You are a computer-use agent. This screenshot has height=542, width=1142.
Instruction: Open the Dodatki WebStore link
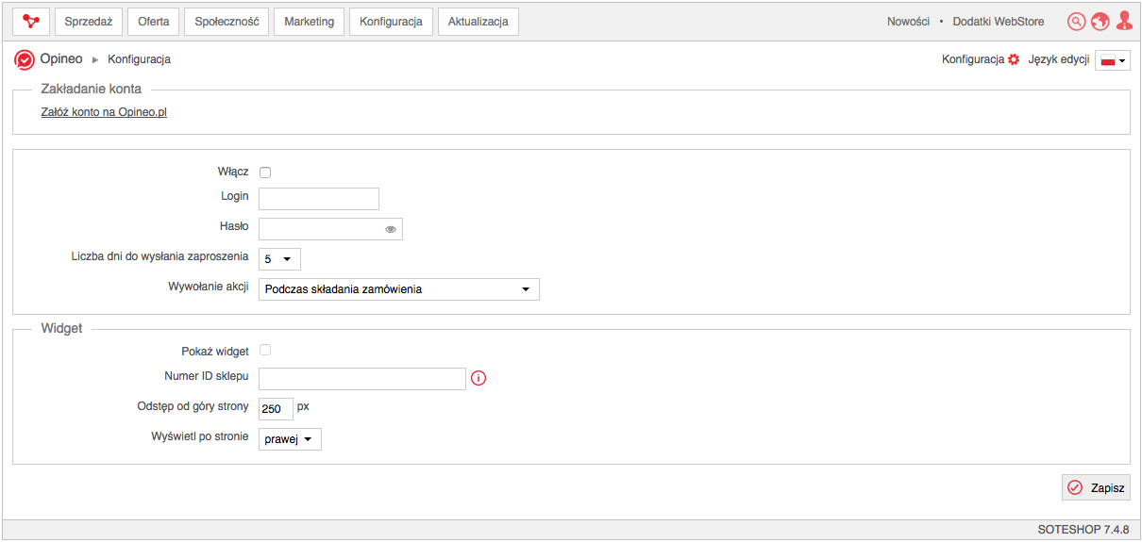tap(999, 21)
